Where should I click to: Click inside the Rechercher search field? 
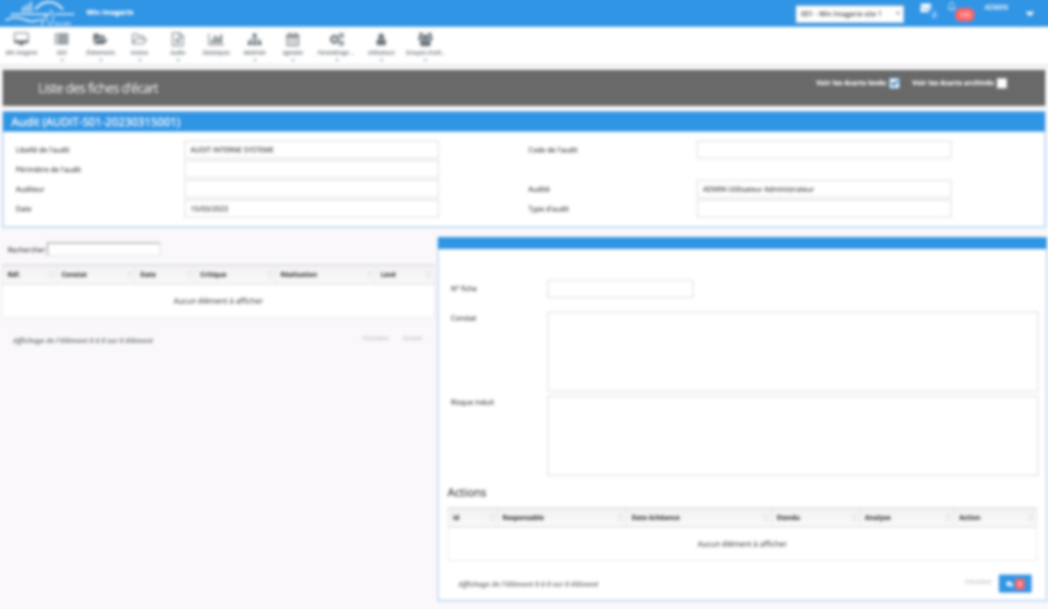point(104,249)
